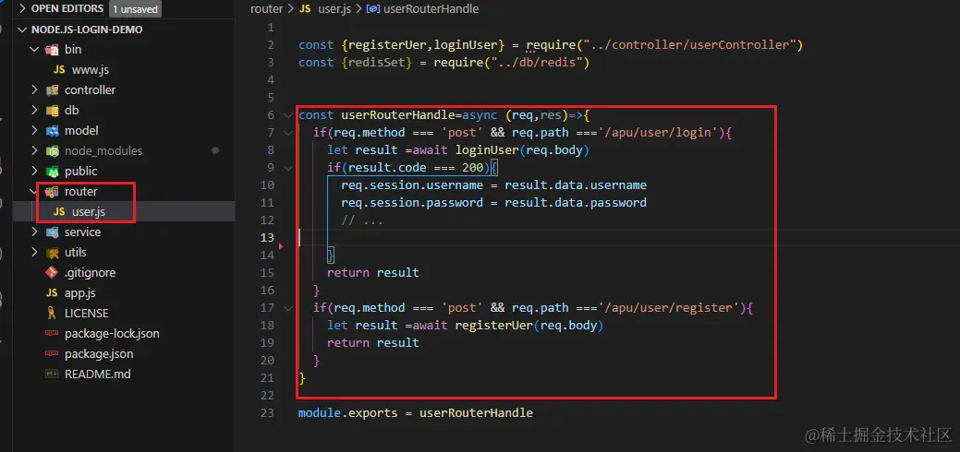Click the JS icon beside user.js in explorer
The image size is (960, 452).
coord(59,211)
